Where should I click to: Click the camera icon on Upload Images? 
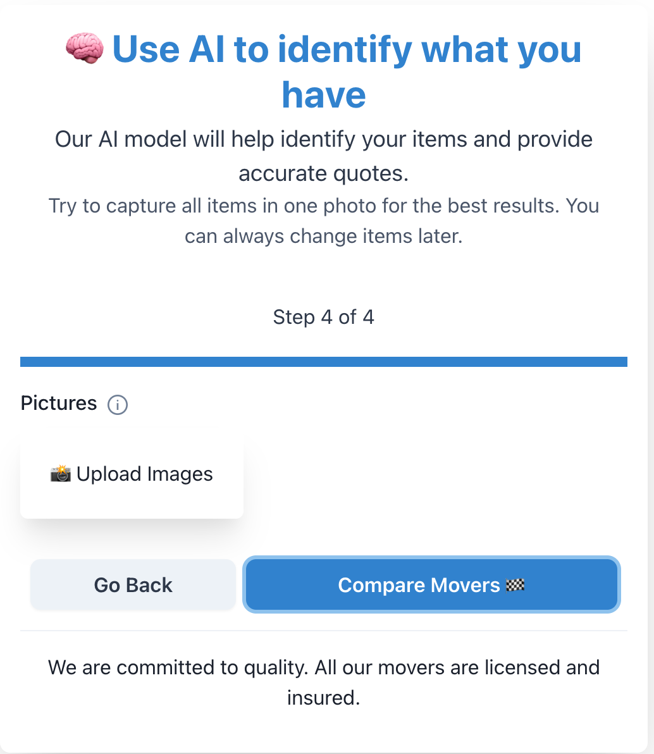click(61, 474)
